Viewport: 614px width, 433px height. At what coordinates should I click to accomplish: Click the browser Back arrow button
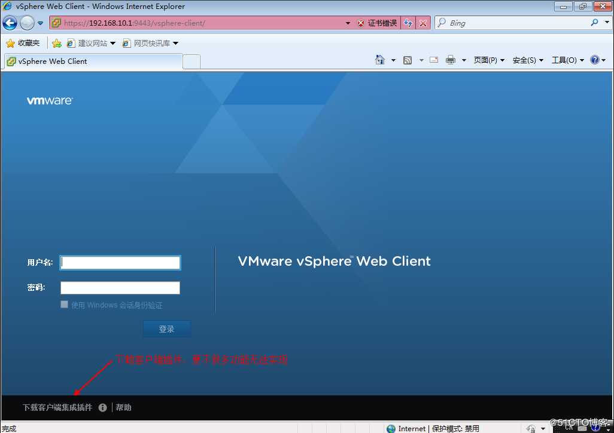10,23
